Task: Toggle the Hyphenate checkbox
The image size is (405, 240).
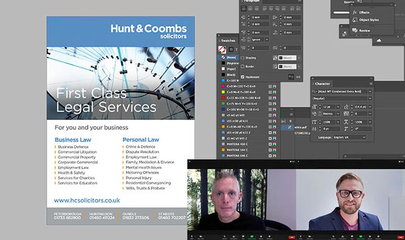Action: point(242,77)
